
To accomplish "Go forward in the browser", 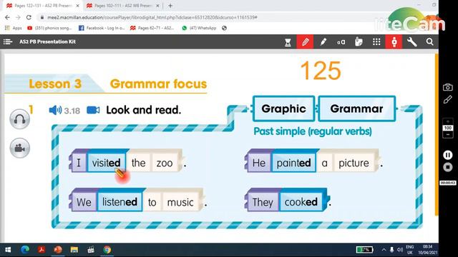I will pos(18,17).
